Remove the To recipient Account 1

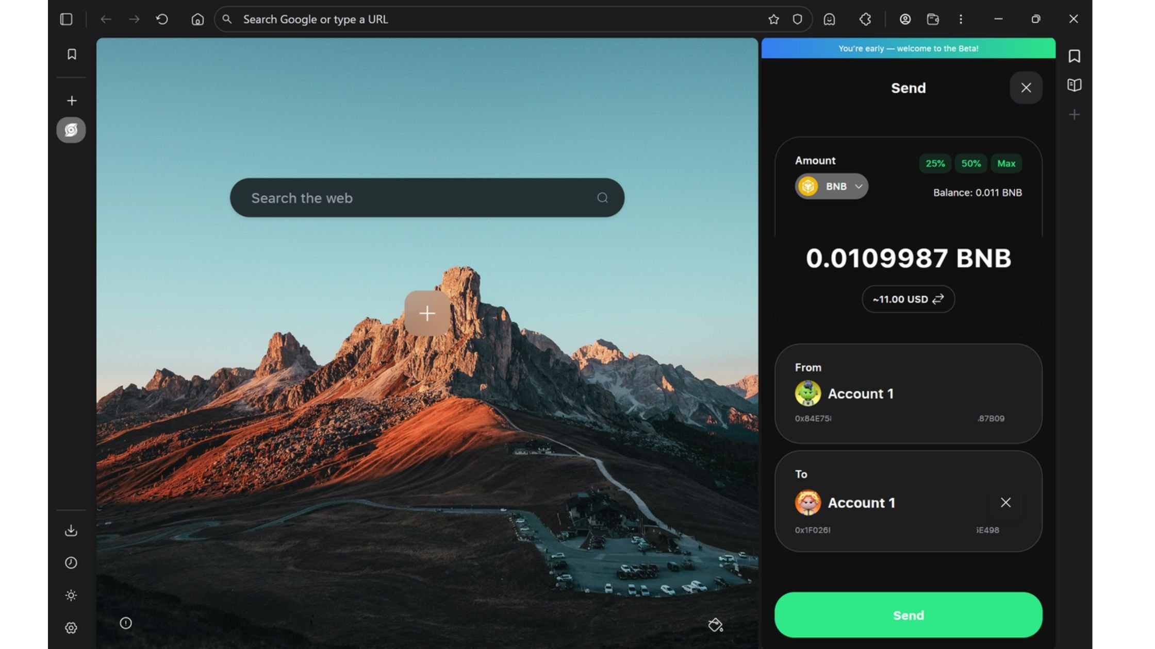click(1005, 502)
